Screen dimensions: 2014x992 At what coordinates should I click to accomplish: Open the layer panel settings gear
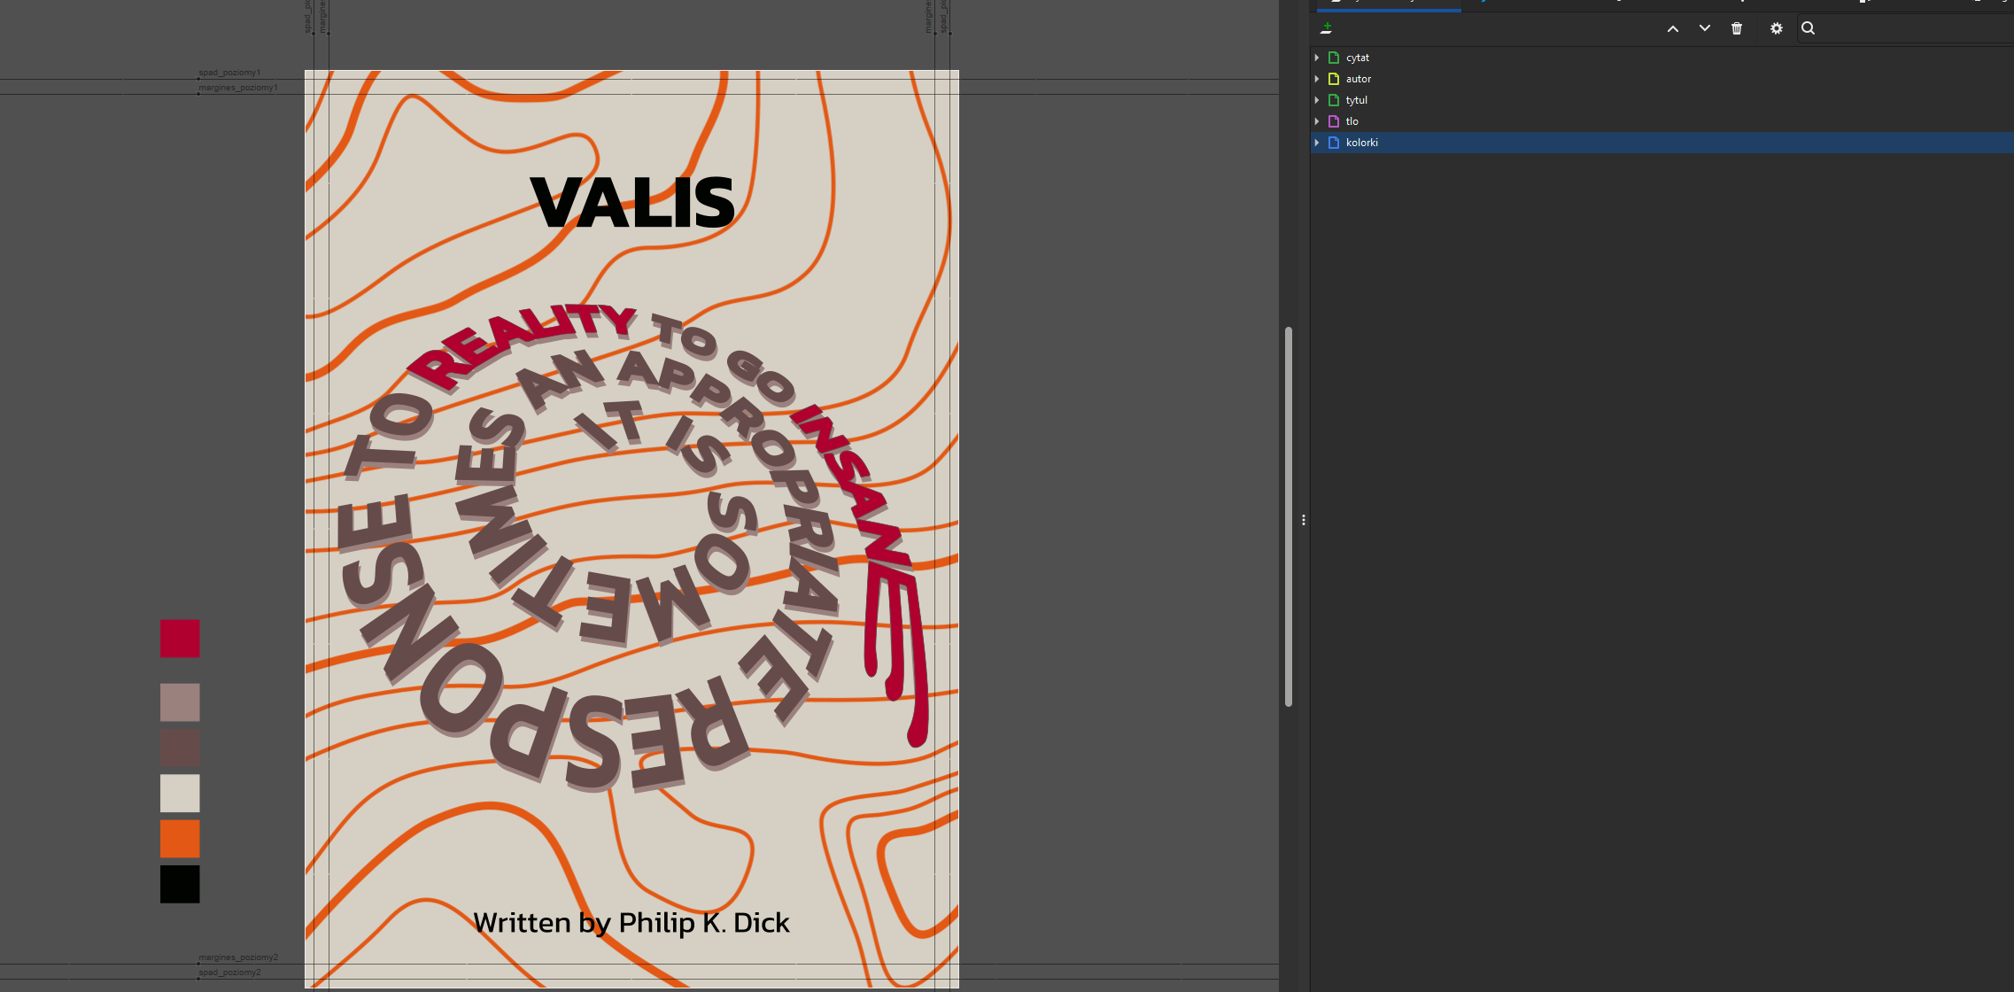[1776, 28]
